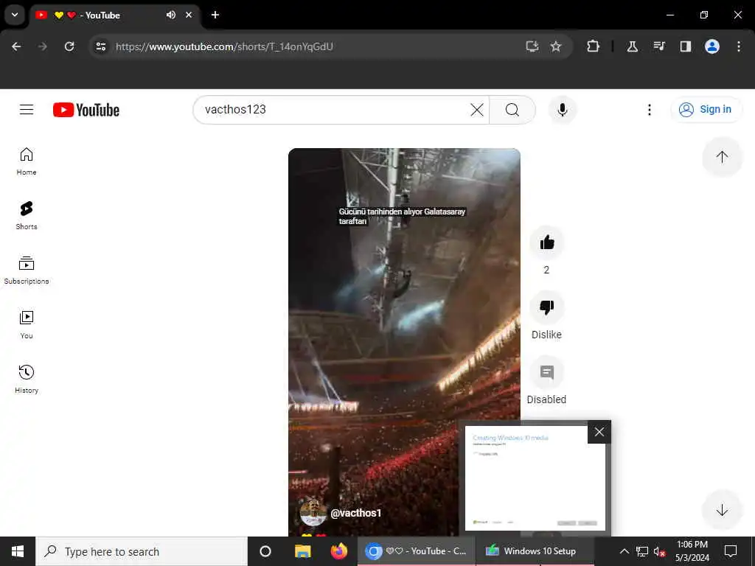Open the tab search dropdown arrow
The width and height of the screenshot is (755, 566).
15,15
